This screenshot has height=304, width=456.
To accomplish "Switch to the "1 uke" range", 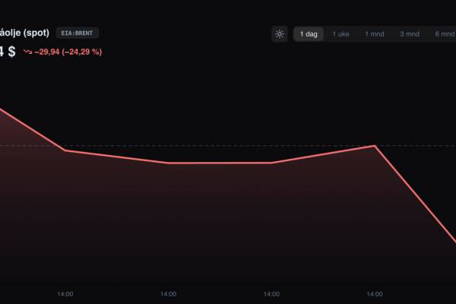I will 341,34.
